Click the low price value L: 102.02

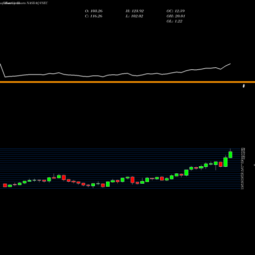click(x=134, y=16)
